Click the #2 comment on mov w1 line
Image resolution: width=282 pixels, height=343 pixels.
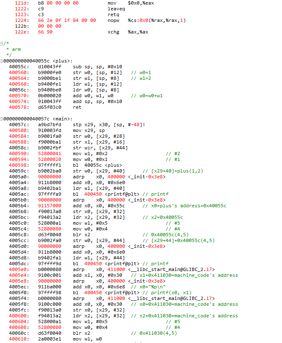pyautogui.click(x=173, y=154)
